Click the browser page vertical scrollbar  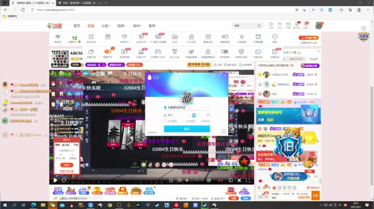pyautogui.click(x=372, y=136)
